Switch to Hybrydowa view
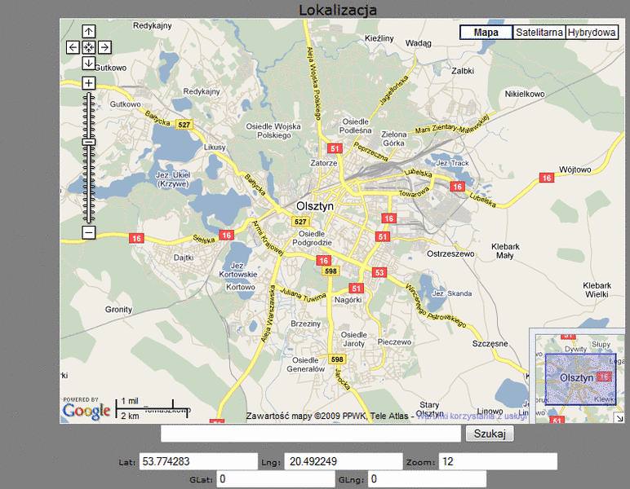The image size is (630, 489). [x=592, y=33]
